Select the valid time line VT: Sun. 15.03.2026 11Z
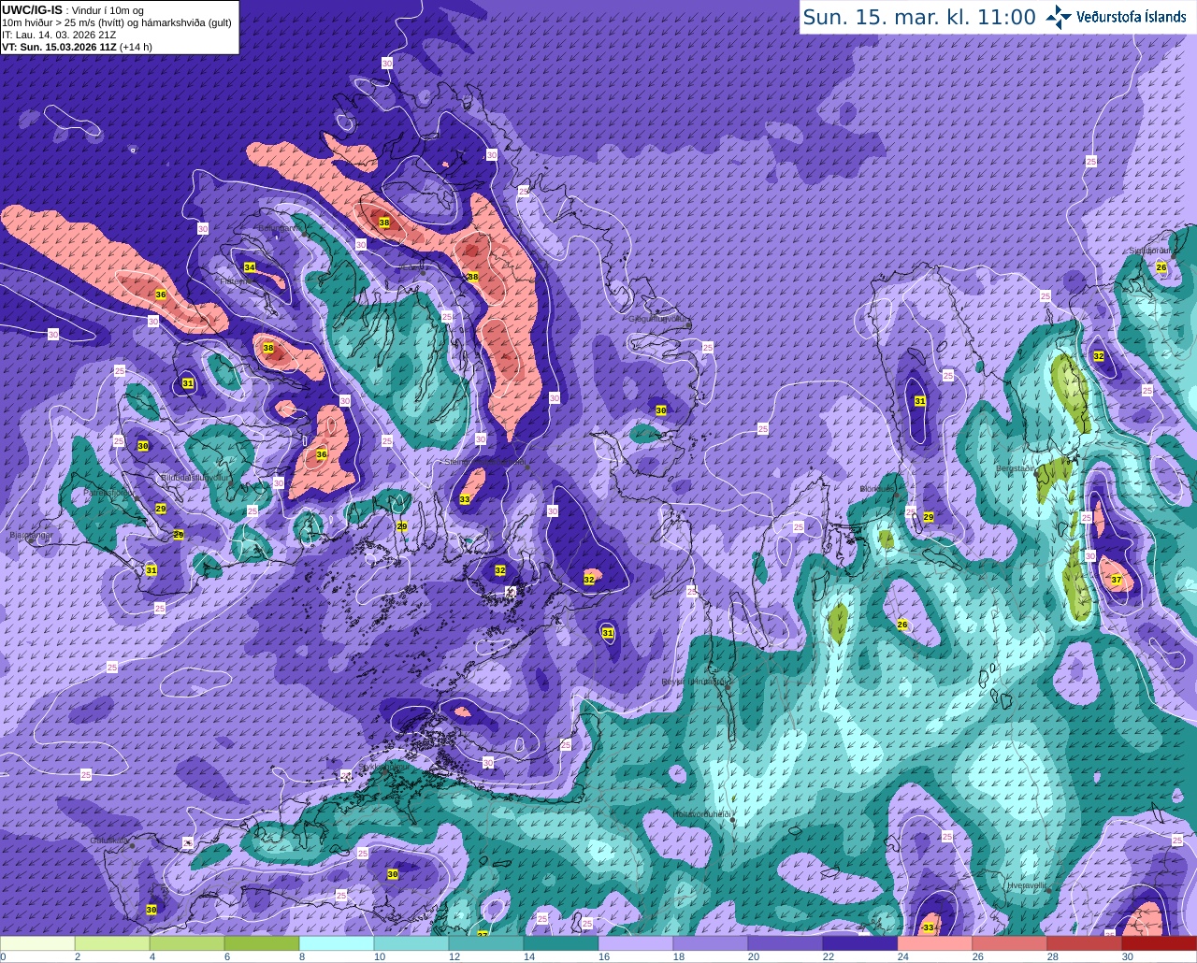 pyautogui.click(x=59, y=47)
